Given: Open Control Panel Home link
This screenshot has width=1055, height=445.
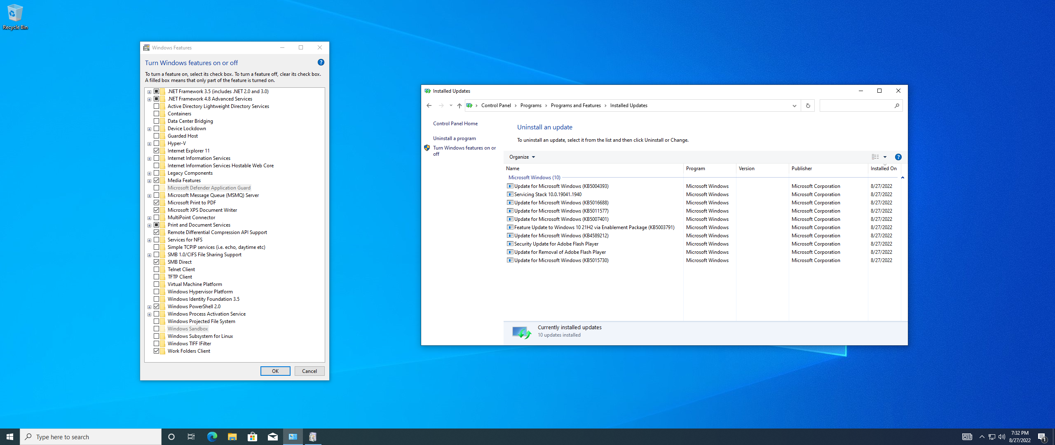Looking at the screenshot, I should (x=455, y=124).
